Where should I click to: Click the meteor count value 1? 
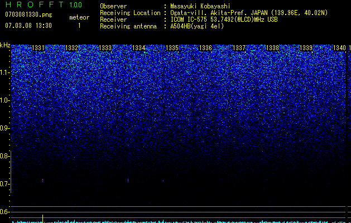[79, 26]
